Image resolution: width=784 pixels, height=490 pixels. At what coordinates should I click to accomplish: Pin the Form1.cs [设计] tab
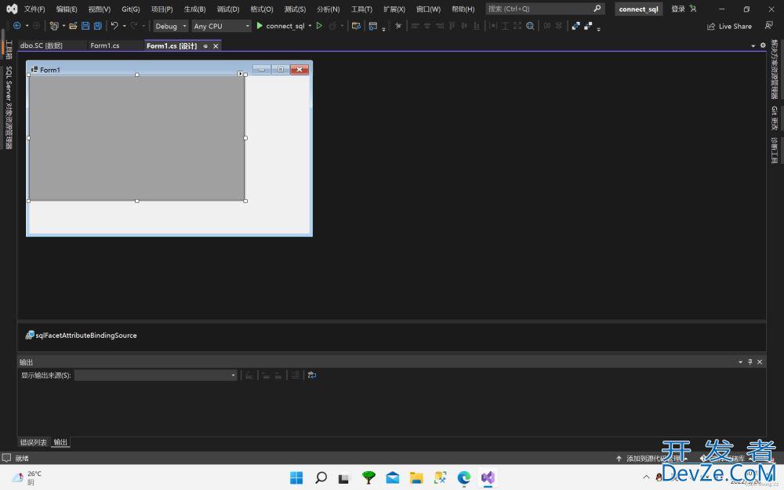point(205,46)
